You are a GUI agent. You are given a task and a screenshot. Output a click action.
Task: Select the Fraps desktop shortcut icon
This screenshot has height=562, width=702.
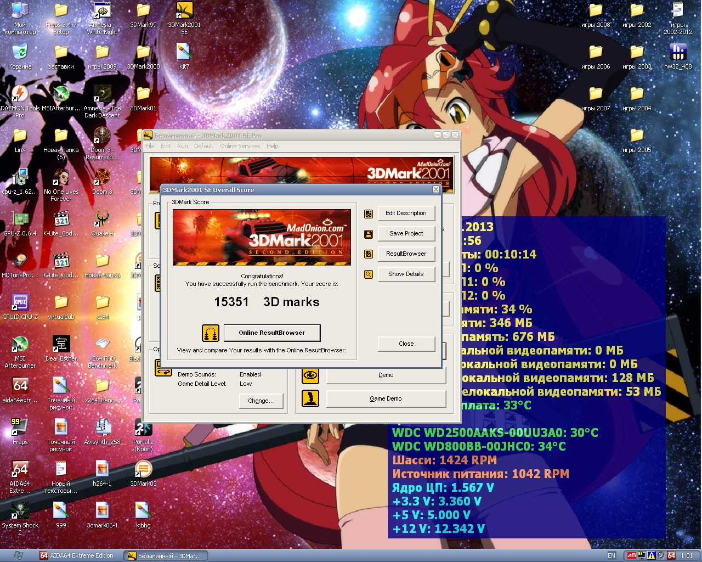(x=20, y=432)
